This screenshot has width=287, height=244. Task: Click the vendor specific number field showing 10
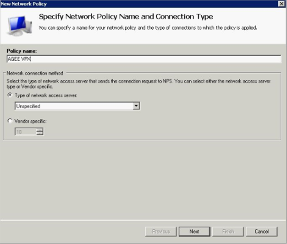coord(26,132)
